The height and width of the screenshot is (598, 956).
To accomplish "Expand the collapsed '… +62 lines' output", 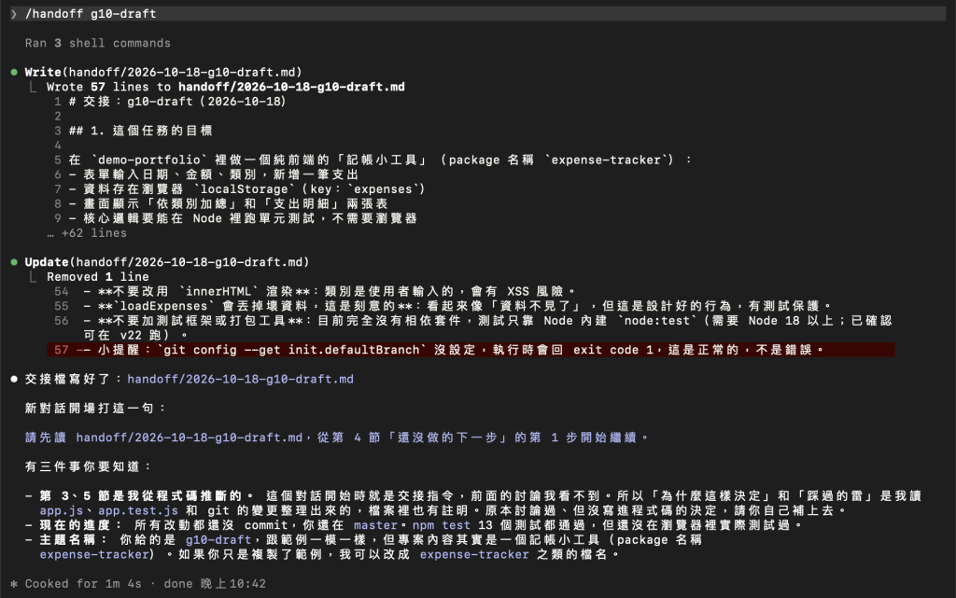I will [x=87, y=233].
